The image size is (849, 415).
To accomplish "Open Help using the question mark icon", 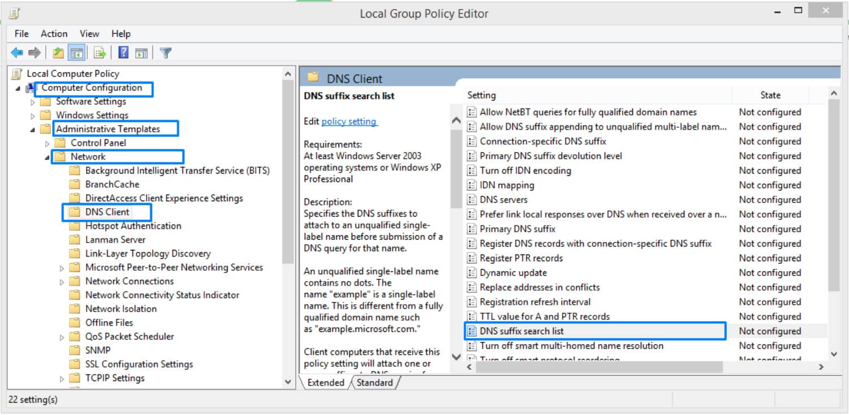I will tap(122, 52).
